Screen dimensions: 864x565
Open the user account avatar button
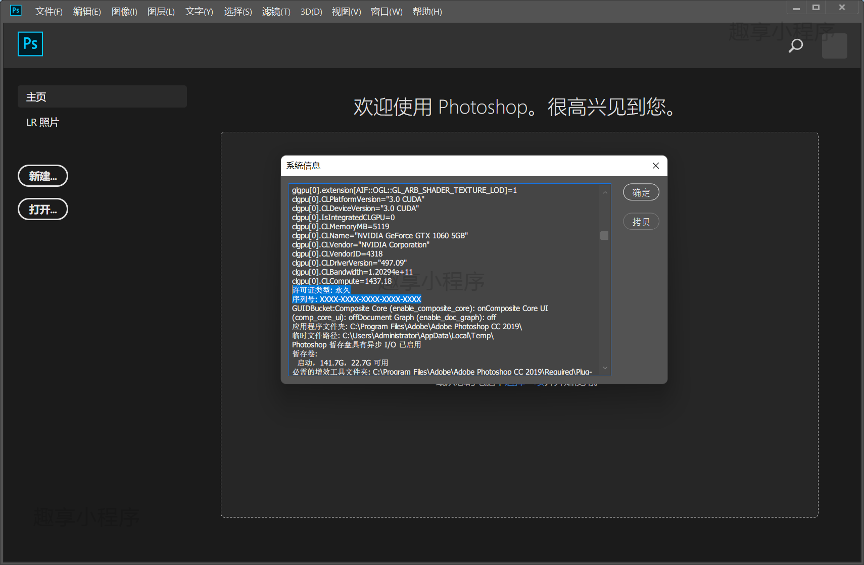coord(834,46)
